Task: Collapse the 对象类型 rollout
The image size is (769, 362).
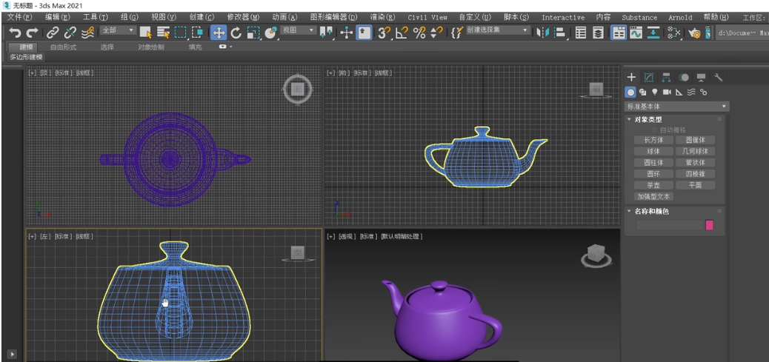Action: [x=648, y=119]
